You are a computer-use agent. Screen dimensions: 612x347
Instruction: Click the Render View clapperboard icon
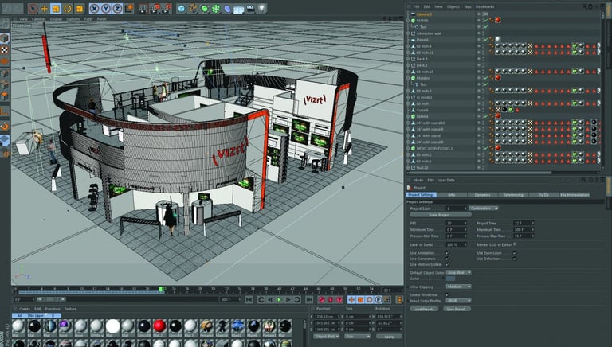click(143, 8)
